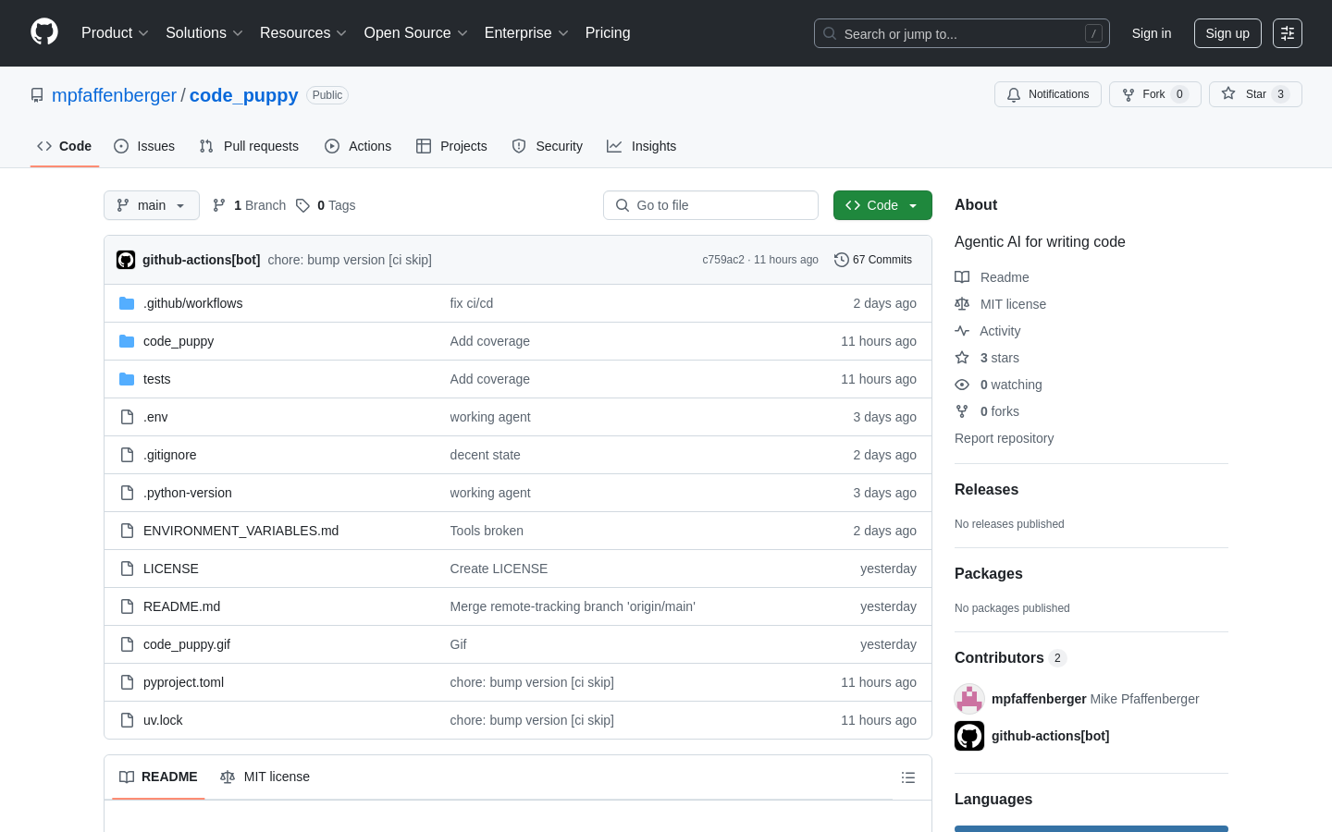Click the .github/workflows folder icon

[127, 303]
